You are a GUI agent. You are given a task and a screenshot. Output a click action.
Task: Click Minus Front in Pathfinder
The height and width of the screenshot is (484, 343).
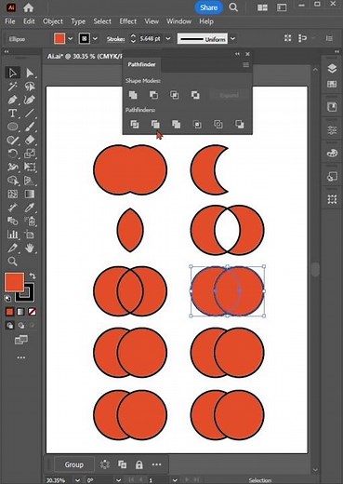tap(153, 95)
